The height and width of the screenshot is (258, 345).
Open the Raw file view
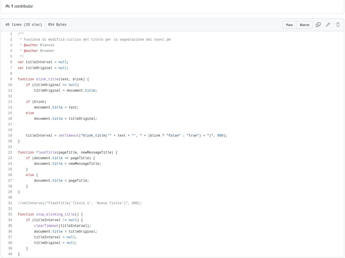[x=289, y=25]
